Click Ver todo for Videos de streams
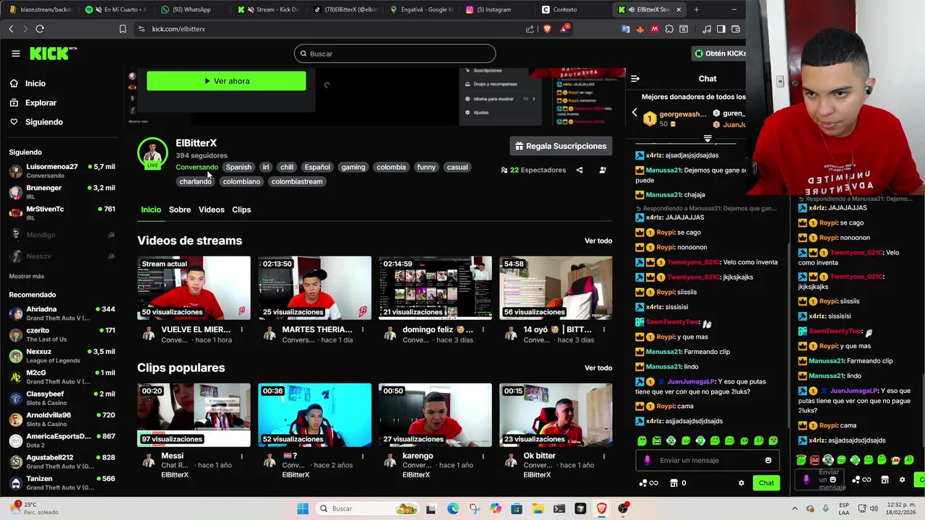Screen dimensions: 925x520 (598, 240)
